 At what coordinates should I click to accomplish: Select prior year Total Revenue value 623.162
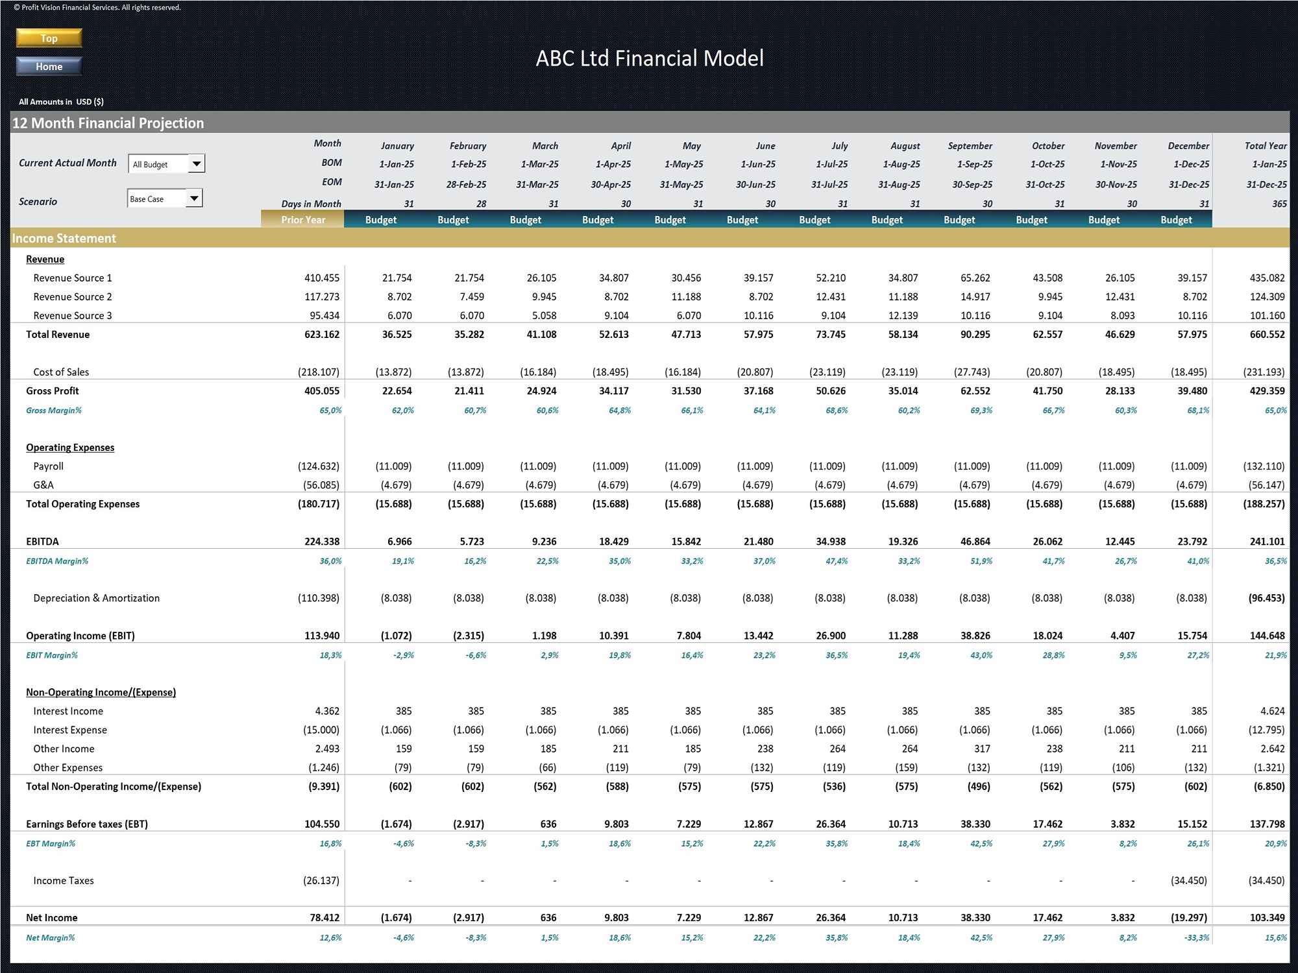click(x=322, y=335)
